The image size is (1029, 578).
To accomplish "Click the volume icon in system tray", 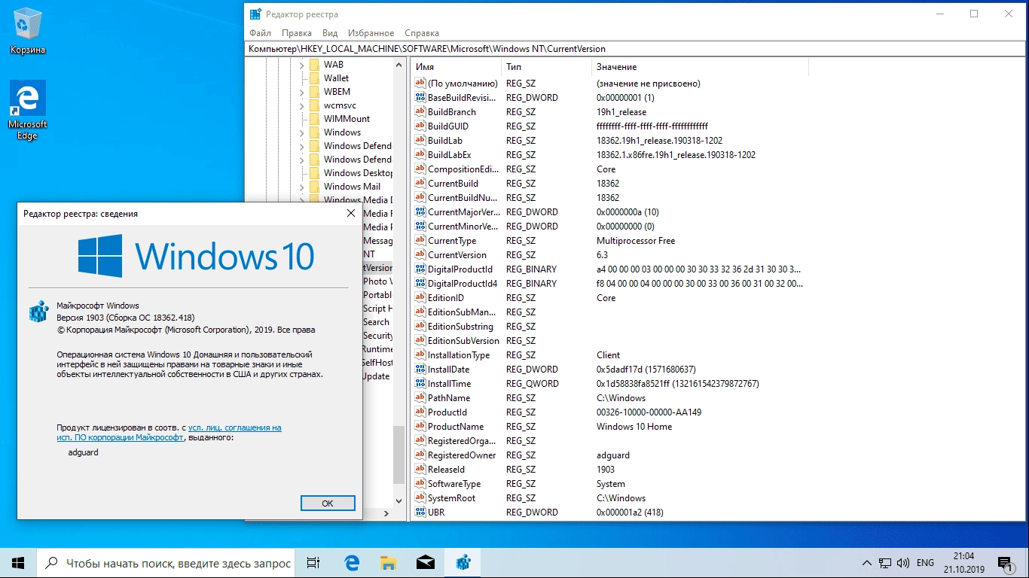I will 903,563.
